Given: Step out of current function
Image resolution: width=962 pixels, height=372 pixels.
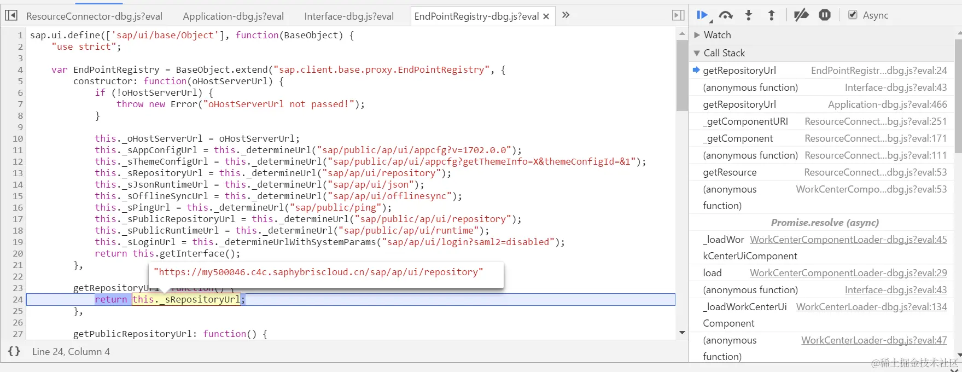Looking at the screenshot, I should 772,15.
